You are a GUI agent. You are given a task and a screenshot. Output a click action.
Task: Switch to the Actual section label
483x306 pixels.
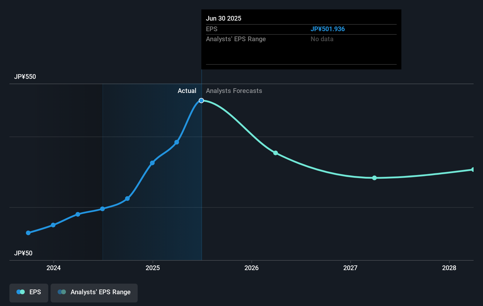(187, 91)
